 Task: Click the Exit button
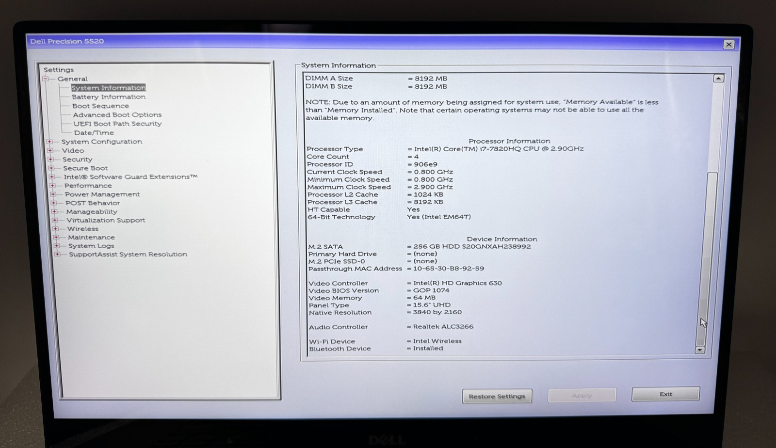[665, 394]
